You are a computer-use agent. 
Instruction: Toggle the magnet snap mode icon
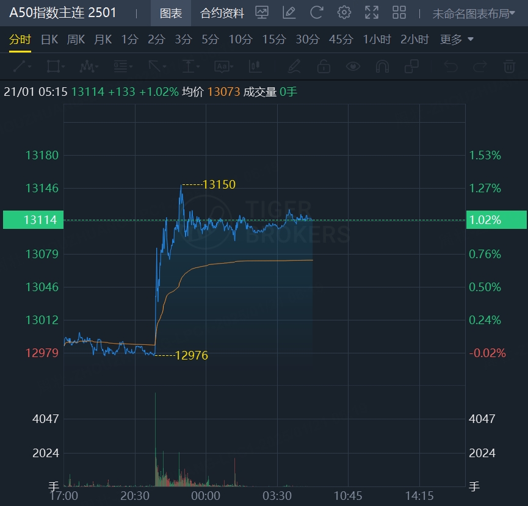click(382, 67)
